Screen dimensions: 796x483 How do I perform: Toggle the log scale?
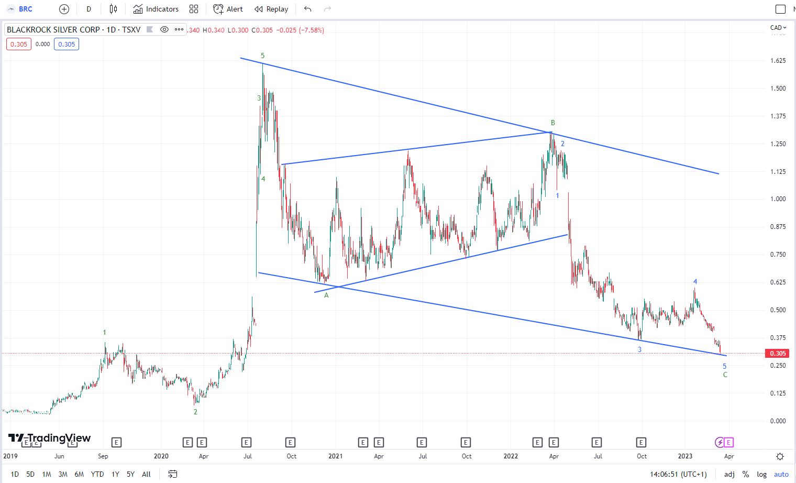pos(761,474)
